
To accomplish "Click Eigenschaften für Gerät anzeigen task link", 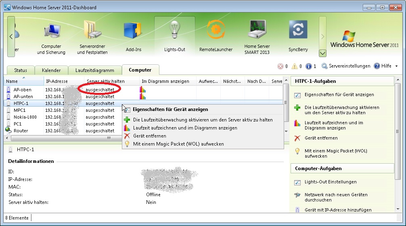I will click(x=339, y=95).
